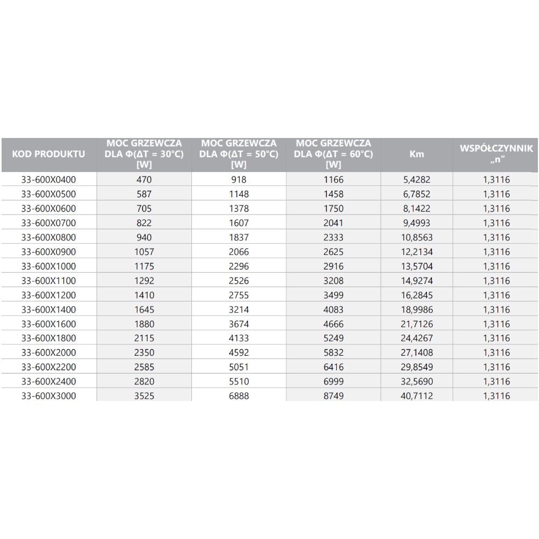Select the Km value 40,7112
The width and height of the screenshot is (539, 539).
point(417,396)
